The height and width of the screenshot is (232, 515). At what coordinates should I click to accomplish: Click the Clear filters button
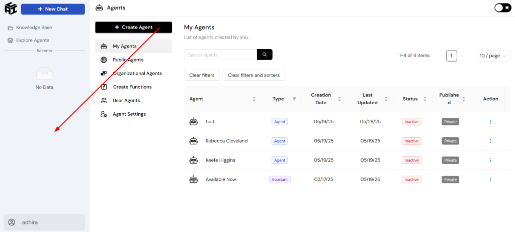(202, 75)
